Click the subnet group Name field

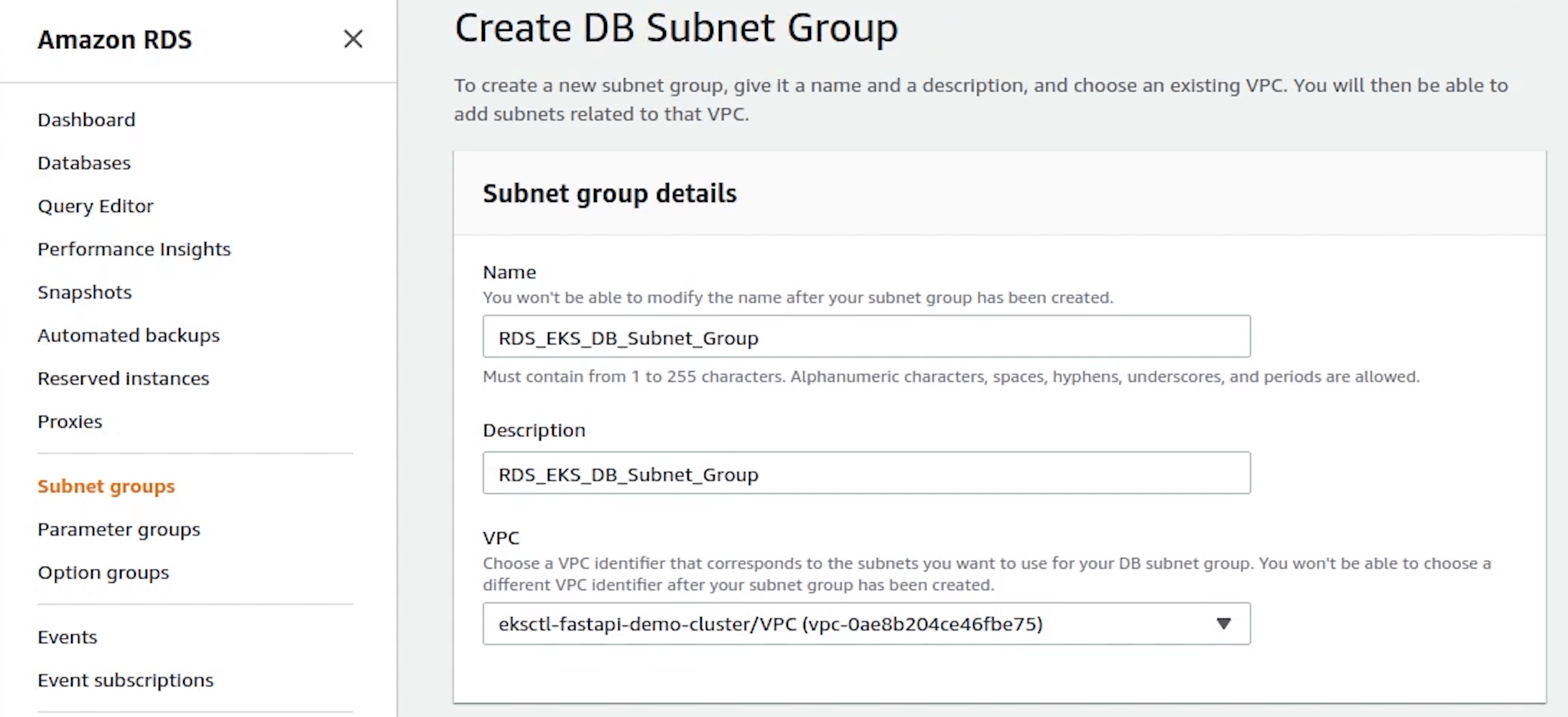[x=866, y=337]
